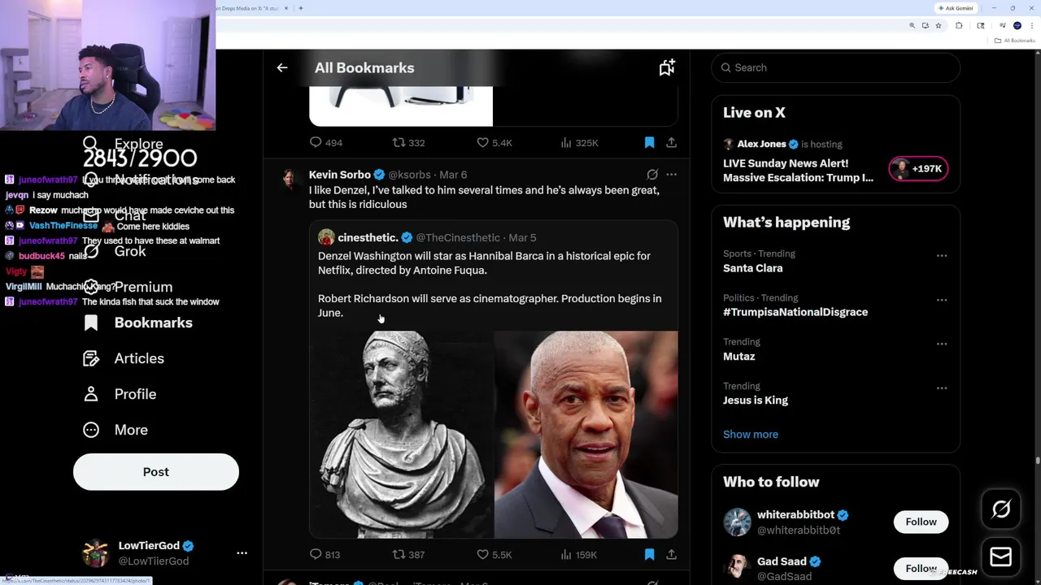Open Chrome three-dot menu

point(1031,26)
